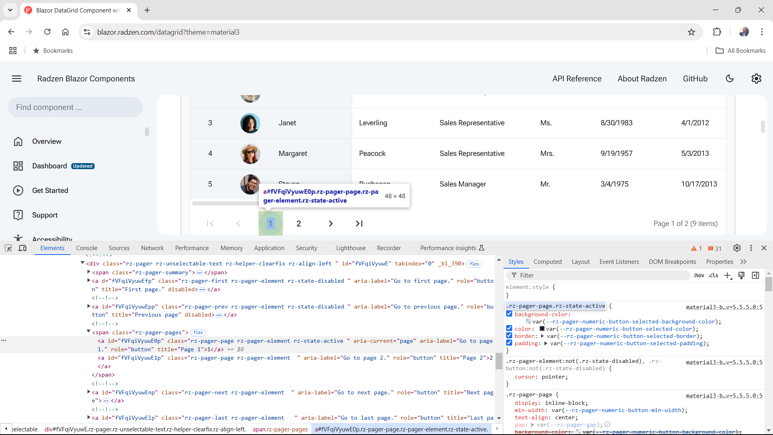The width and height of the screenshot is (773, 435).
Task: Select the inspect element tool
Action: click(8, 248)
